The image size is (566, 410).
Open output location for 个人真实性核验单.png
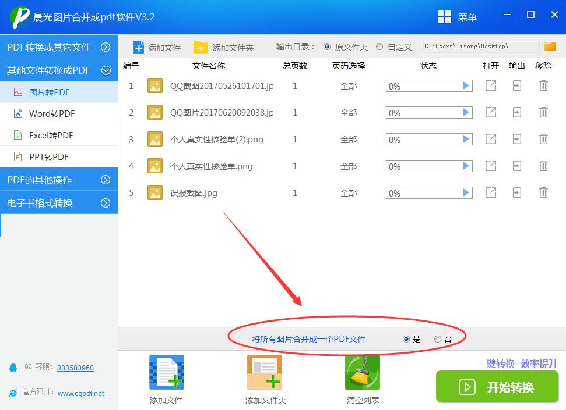(516, 166)
